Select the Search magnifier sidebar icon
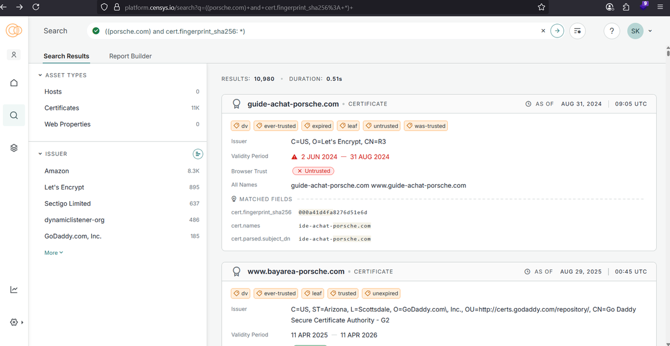 [14, 115]
